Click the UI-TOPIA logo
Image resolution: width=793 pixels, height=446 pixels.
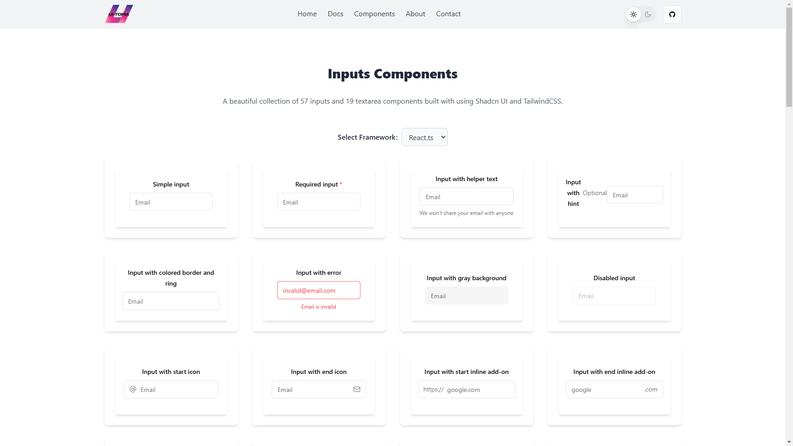119,14
